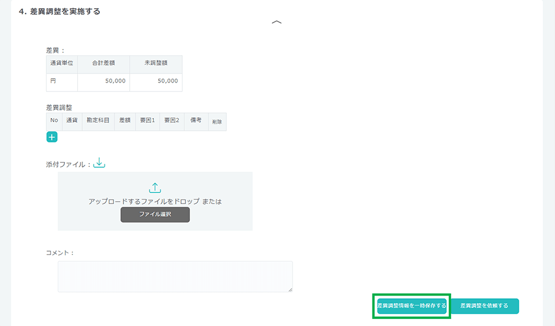Click the 要因1 column header
555x326 pixels.
coord(147,120)
